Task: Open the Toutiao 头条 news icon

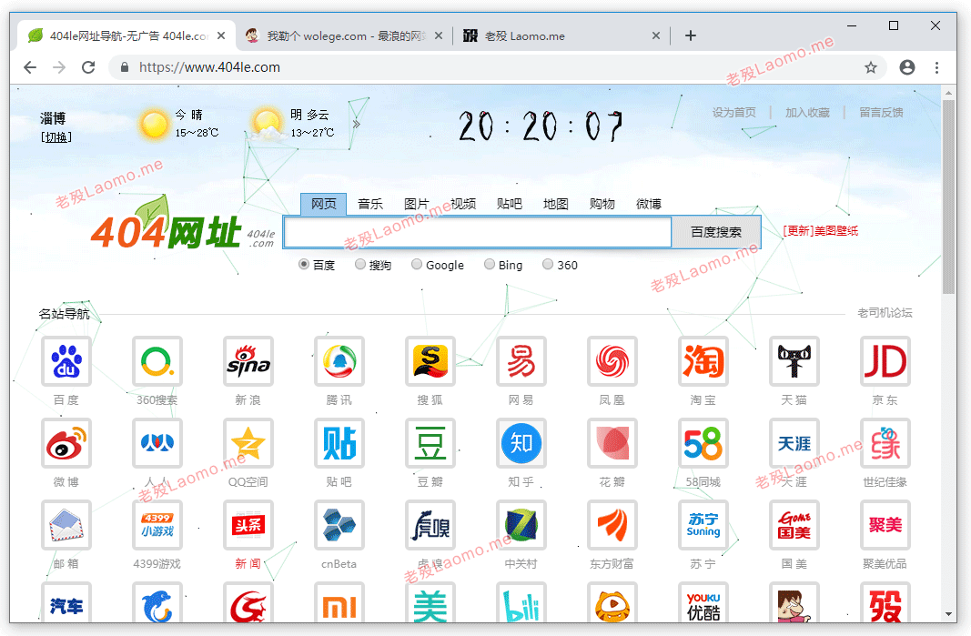Action: tap(248, 524)
